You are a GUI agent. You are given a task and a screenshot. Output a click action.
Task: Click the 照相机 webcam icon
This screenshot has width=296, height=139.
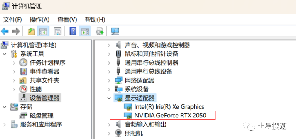(x=118, y=133)
